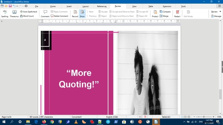Toggle Record track changes
This screenshot has height=125, width=223.
point(75,14)
